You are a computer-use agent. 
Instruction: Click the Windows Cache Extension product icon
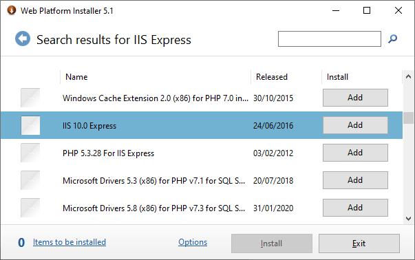click(30, 98)
